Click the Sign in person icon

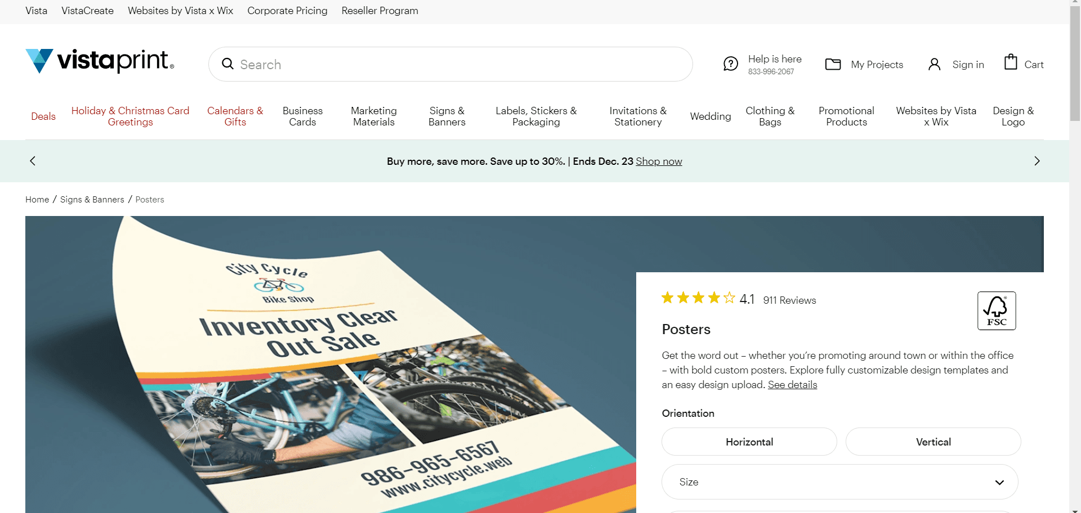pos(935,64)
